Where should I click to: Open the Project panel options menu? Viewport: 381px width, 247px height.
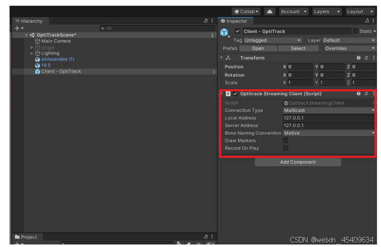pyautogui.click(x=212, y=236)
